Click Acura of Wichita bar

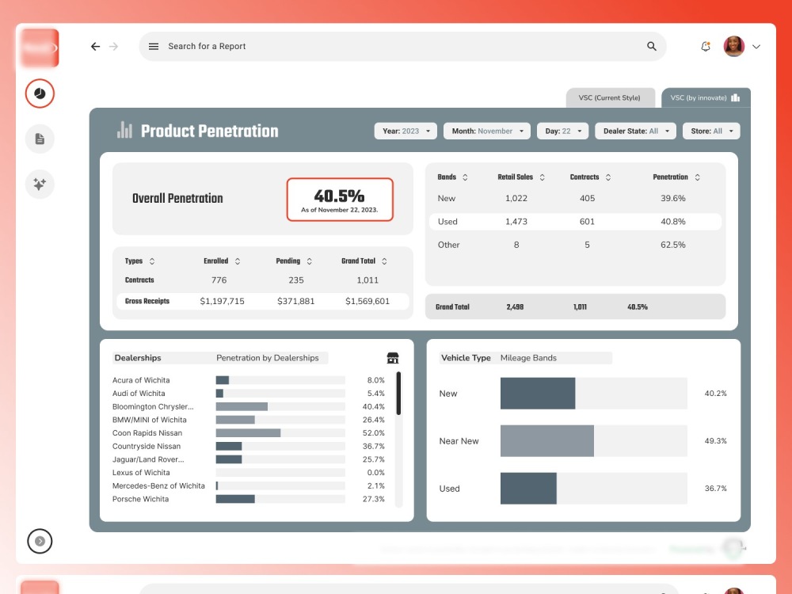(223, 380)
